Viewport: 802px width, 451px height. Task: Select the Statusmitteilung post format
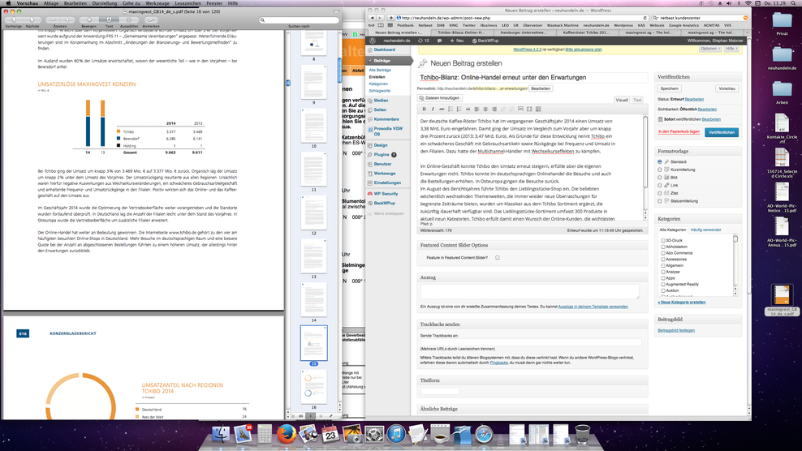[660, 201]
